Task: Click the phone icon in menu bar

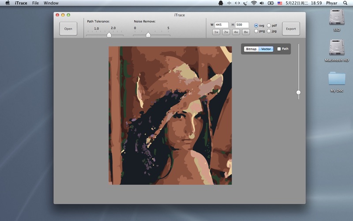Action: [x=245, y=3]
